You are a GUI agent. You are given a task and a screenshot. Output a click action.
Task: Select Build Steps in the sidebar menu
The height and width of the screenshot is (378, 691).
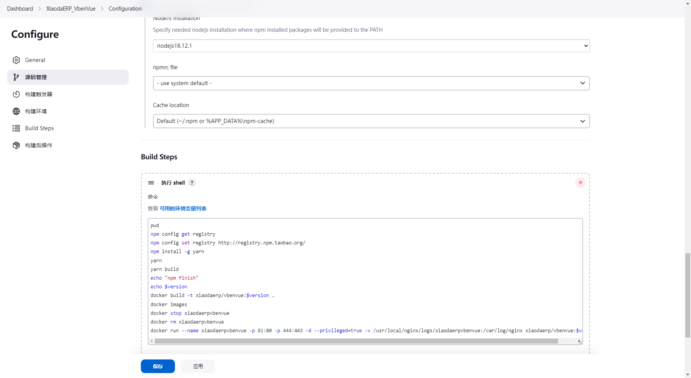(39, 128)
